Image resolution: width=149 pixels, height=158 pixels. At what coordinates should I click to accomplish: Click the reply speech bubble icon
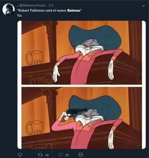coord(20,155)
